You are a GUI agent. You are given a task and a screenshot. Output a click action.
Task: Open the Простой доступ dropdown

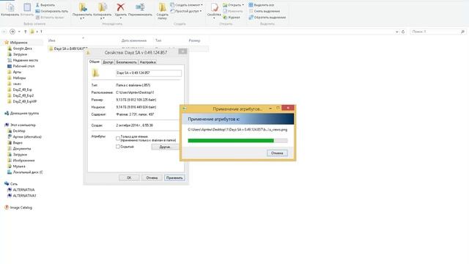click(x=186, y=11)
